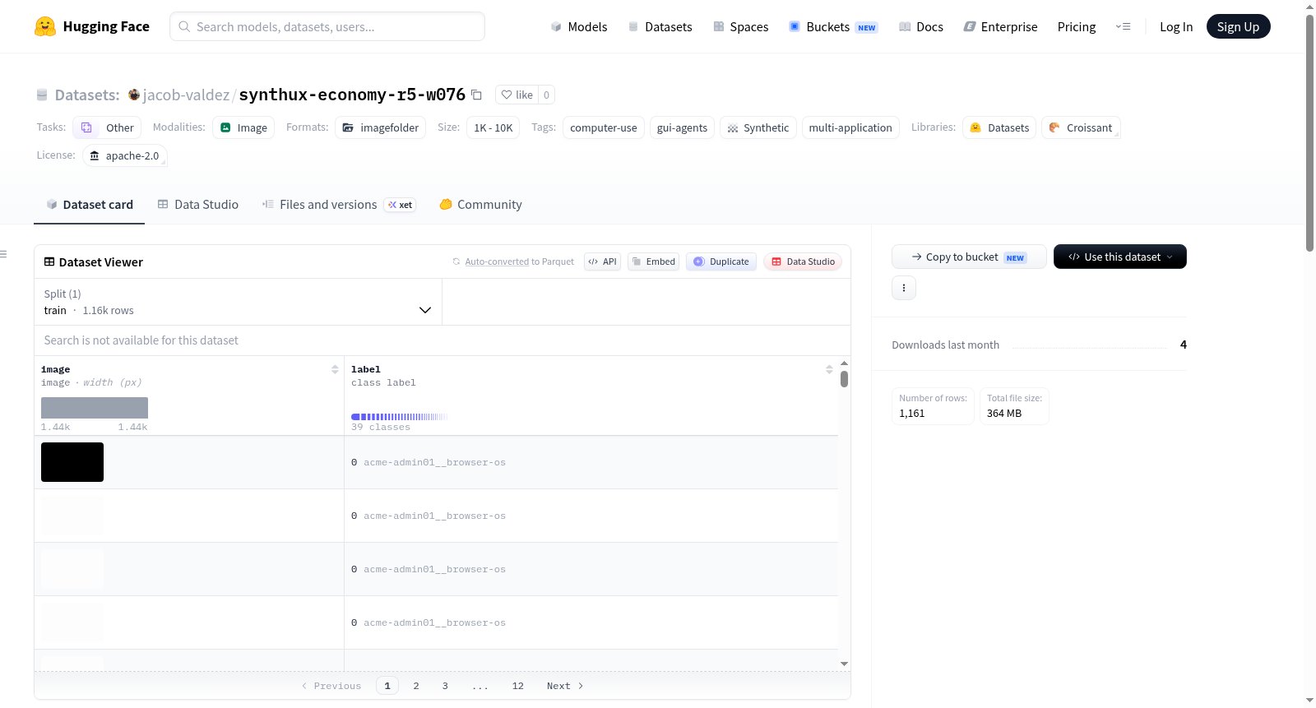Click the Duplicate button

[721, 261]
